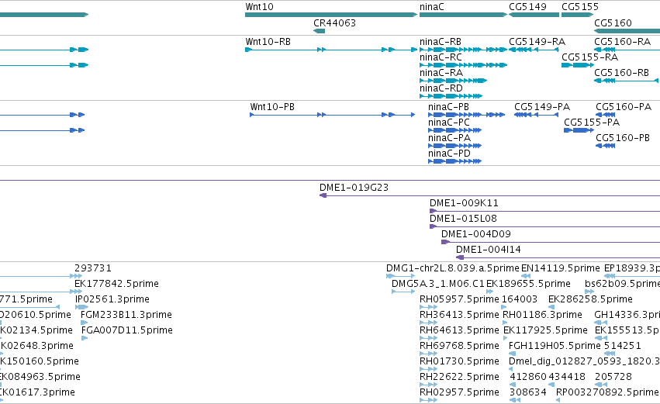
Task: Click the RH36413.5prime EST
Action: click(x=428, y=323)
